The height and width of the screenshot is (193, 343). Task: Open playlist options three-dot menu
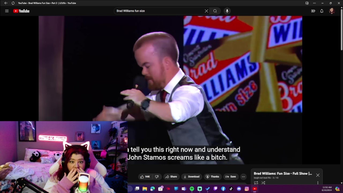point(318,183)
